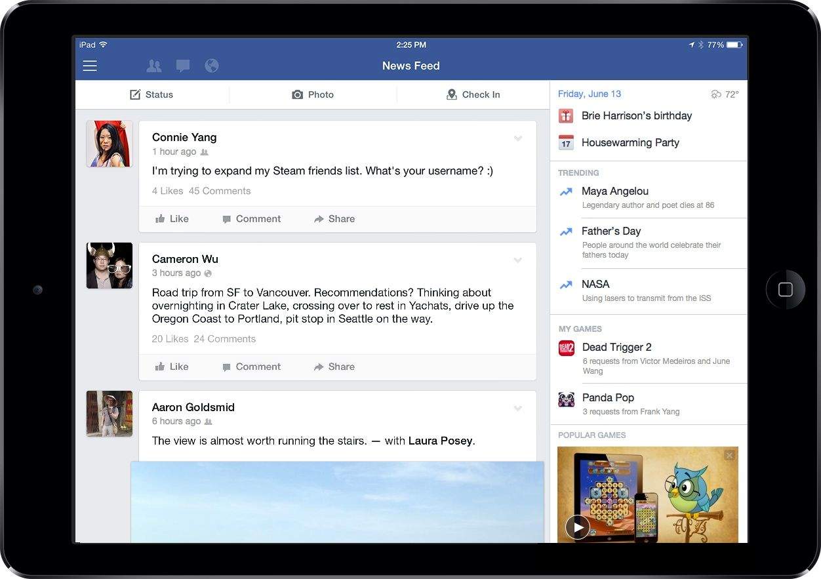This screenshot has width=821, height=579.
Task: Open the Maya Angelou trending topic
Action: 614,191
